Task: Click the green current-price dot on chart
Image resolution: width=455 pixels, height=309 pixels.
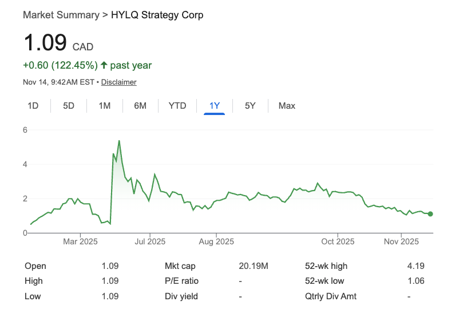Action: pos(430,214)
